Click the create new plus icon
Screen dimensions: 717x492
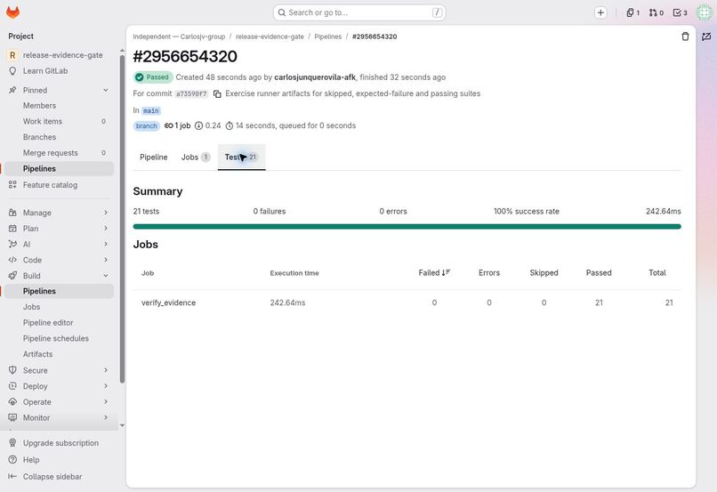coord(600,12)
